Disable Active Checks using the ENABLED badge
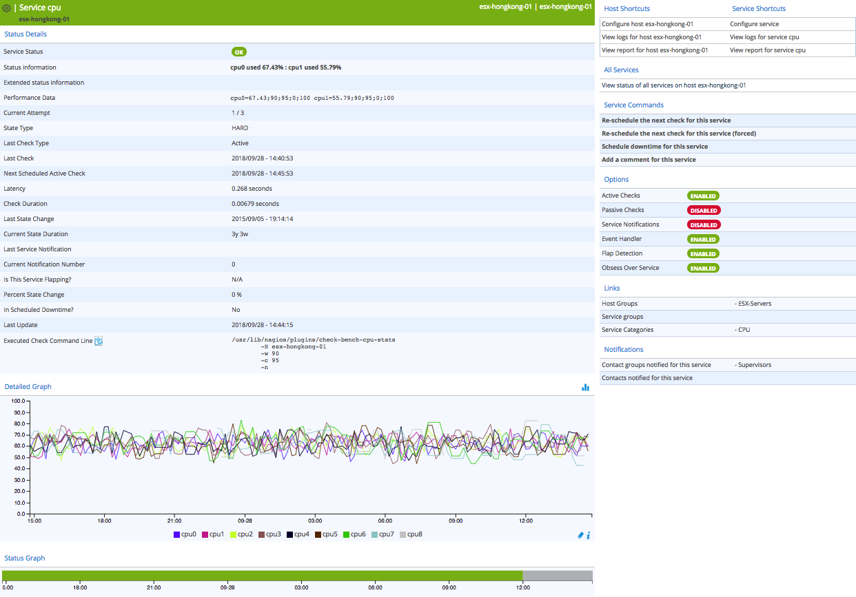Screen dimensions: 856x597 pyautogui.click(x=702, y=196)
